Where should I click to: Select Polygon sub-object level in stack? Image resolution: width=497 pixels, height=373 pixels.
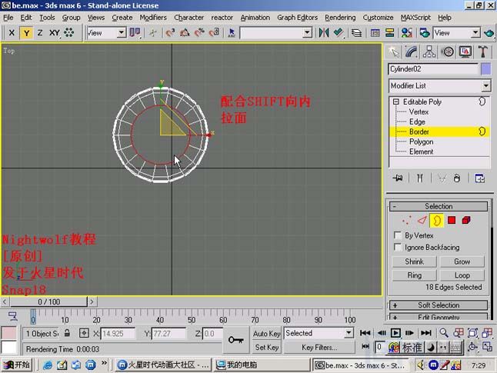point(421,142)
